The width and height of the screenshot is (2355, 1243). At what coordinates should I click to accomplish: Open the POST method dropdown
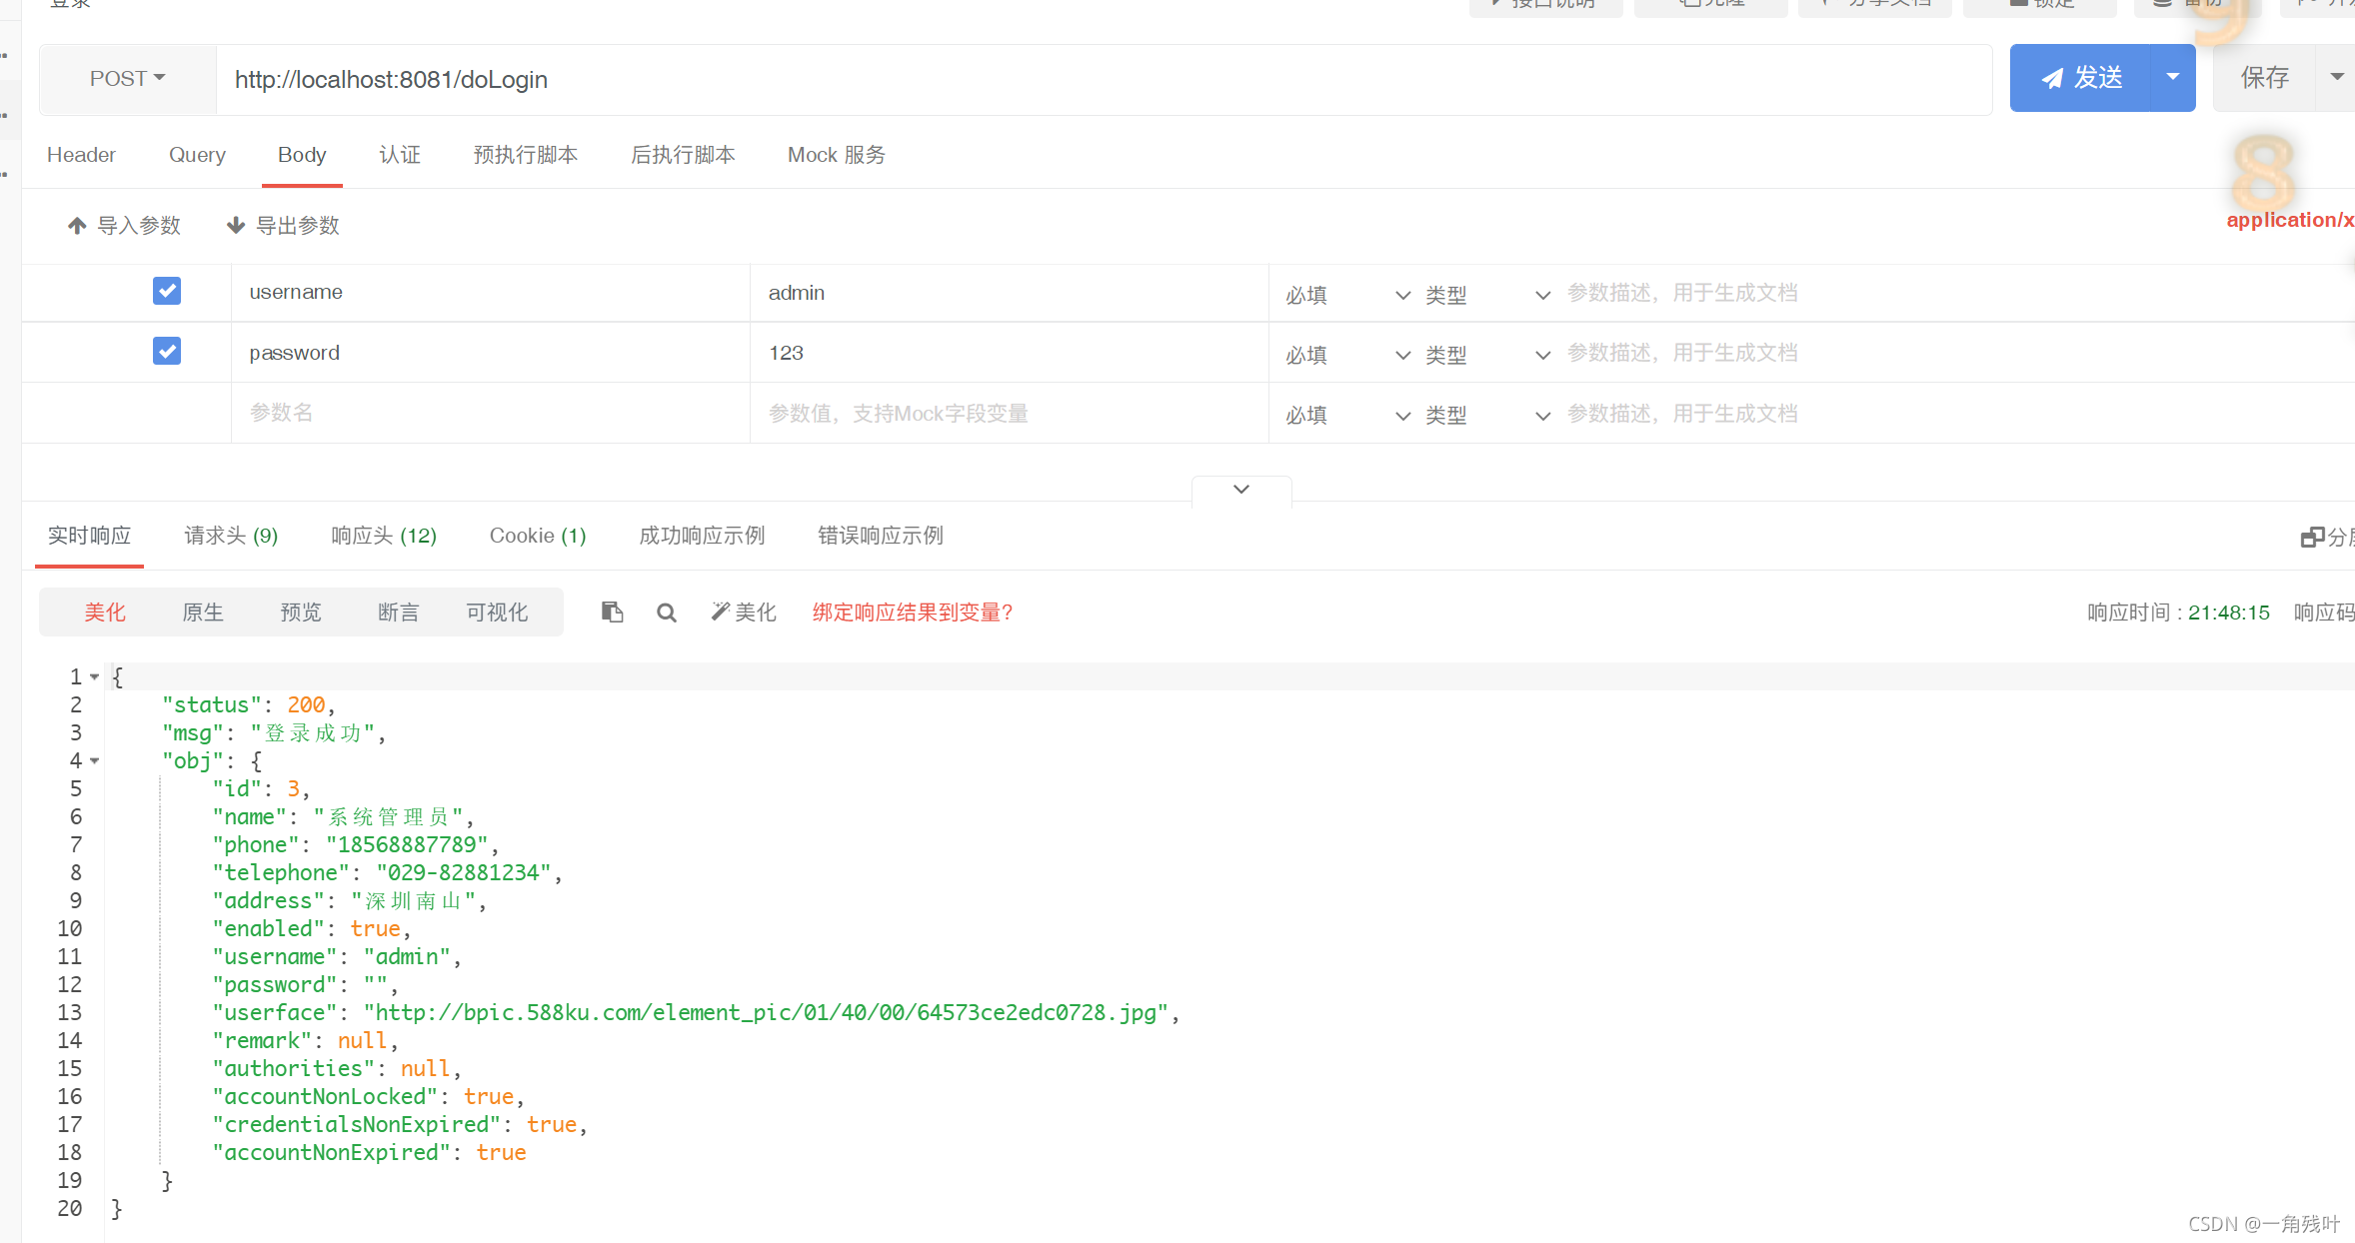[128, 79]
